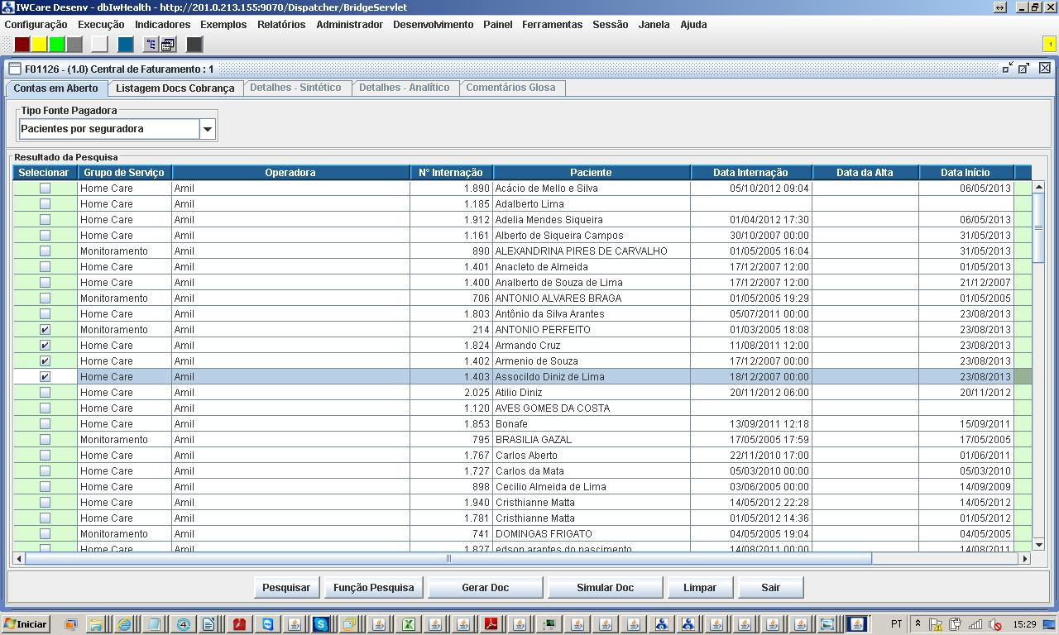The image size is (1059, 635).
Task: Check the BRASILIA GAZAL row checkbox
Action: 45,440
